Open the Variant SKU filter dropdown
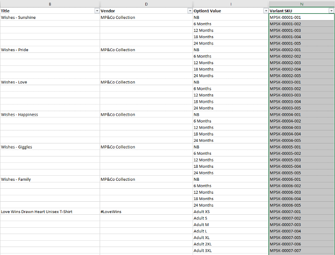The image size is (335, 255). pos(331,10)
